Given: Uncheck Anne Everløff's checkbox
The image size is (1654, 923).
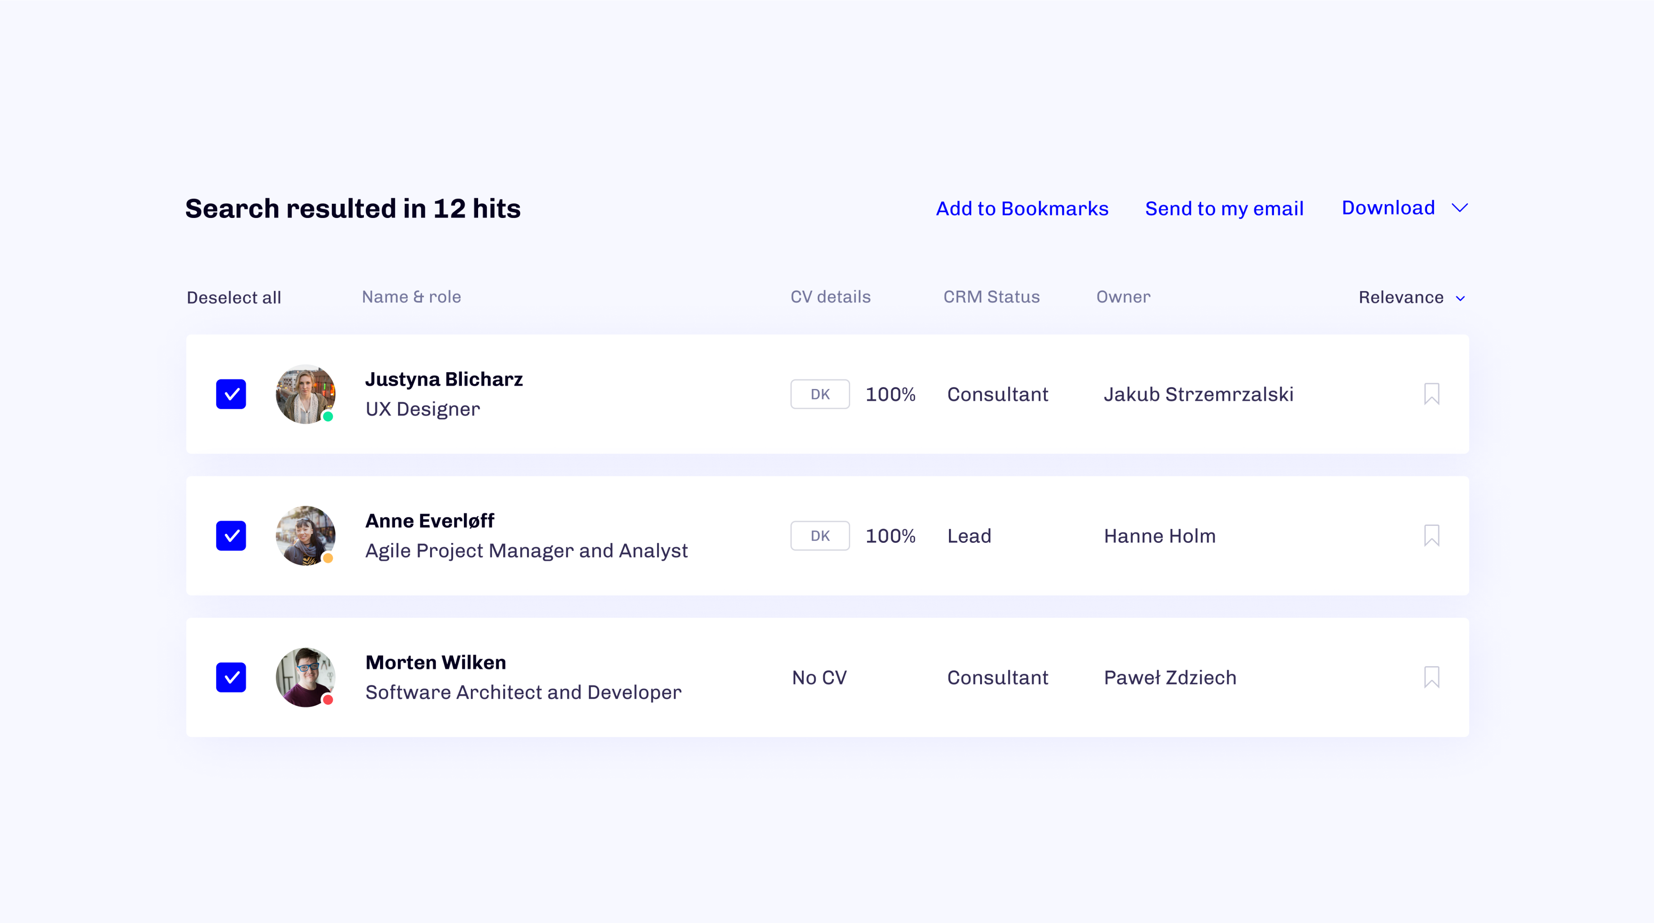Looking at the screenshot, I should (231, 535).
